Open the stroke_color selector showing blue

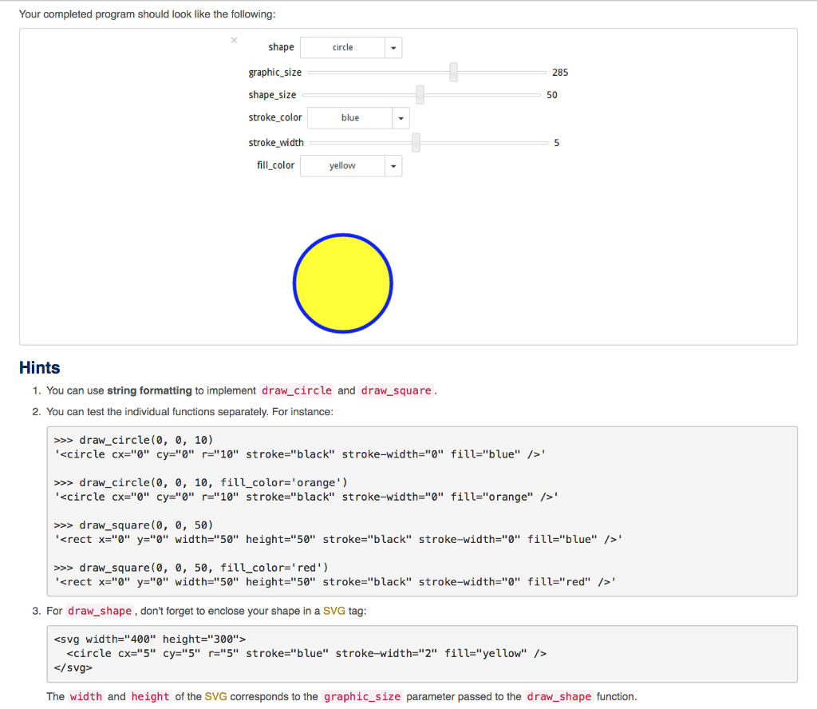351,117
